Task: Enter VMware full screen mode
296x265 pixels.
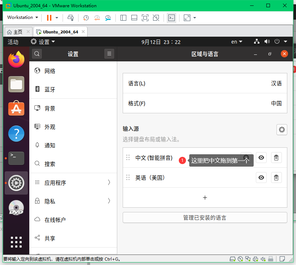Action: tap(145, 18)
